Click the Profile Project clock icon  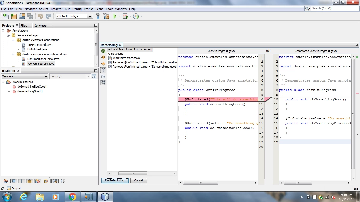pos(136,16)
